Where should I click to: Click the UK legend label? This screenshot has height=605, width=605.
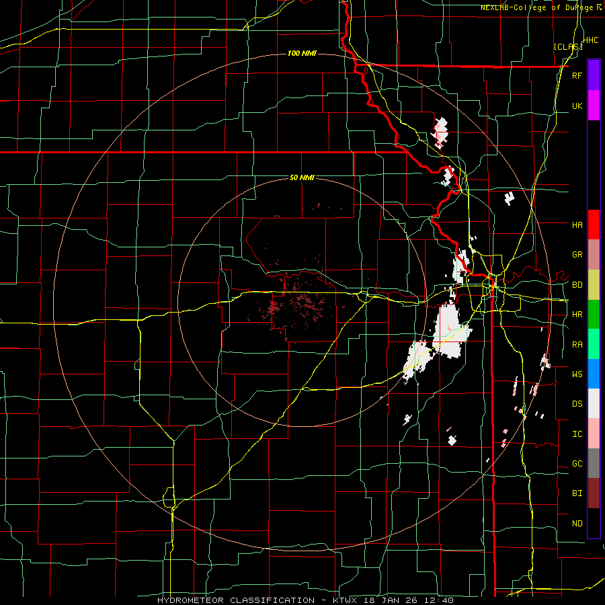click(x=577, y=106)
